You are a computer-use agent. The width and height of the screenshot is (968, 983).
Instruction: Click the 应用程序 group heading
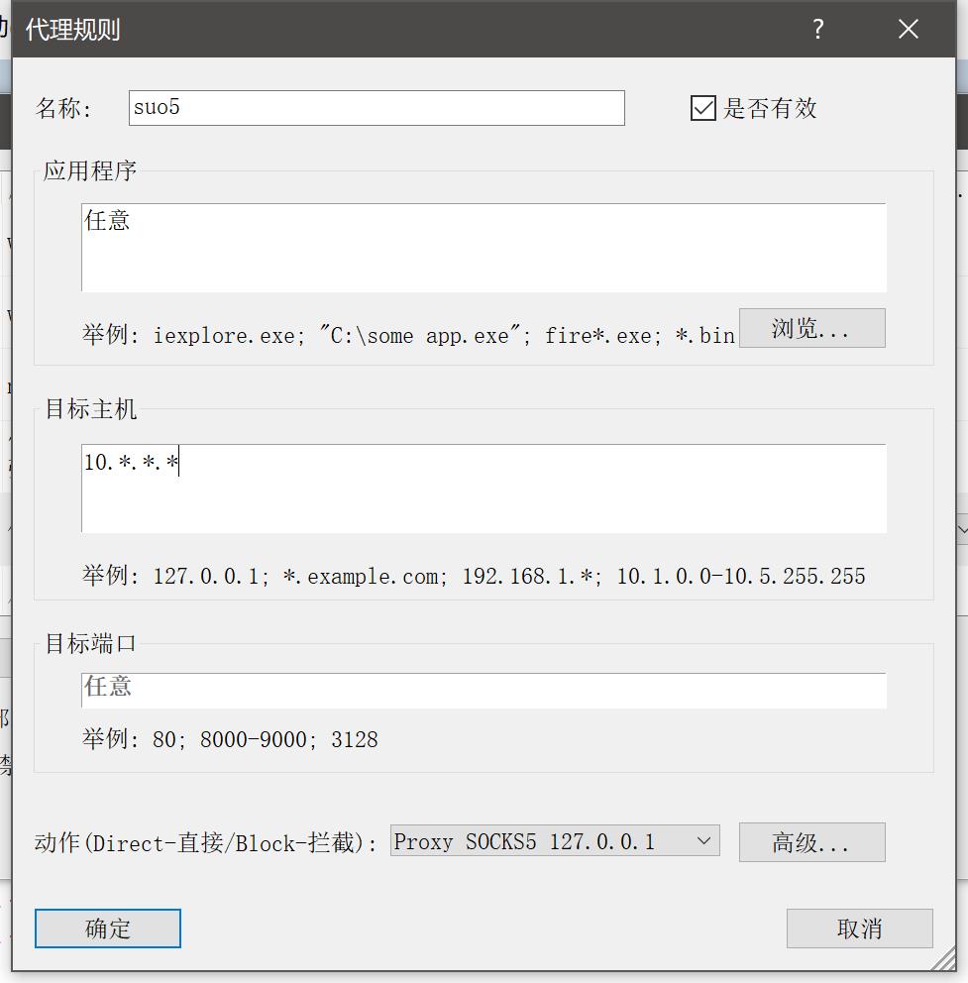coord(90,170)
